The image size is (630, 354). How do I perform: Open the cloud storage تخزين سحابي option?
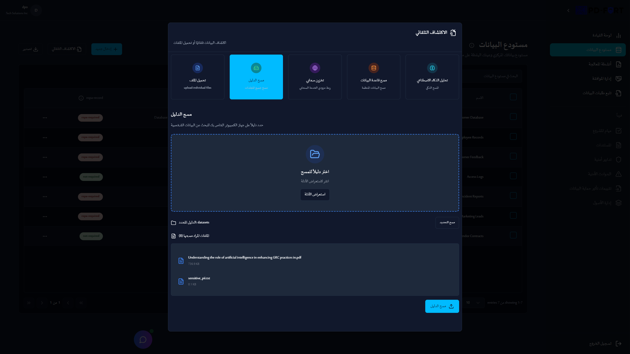pyautogui.click(x=315, y=77)
